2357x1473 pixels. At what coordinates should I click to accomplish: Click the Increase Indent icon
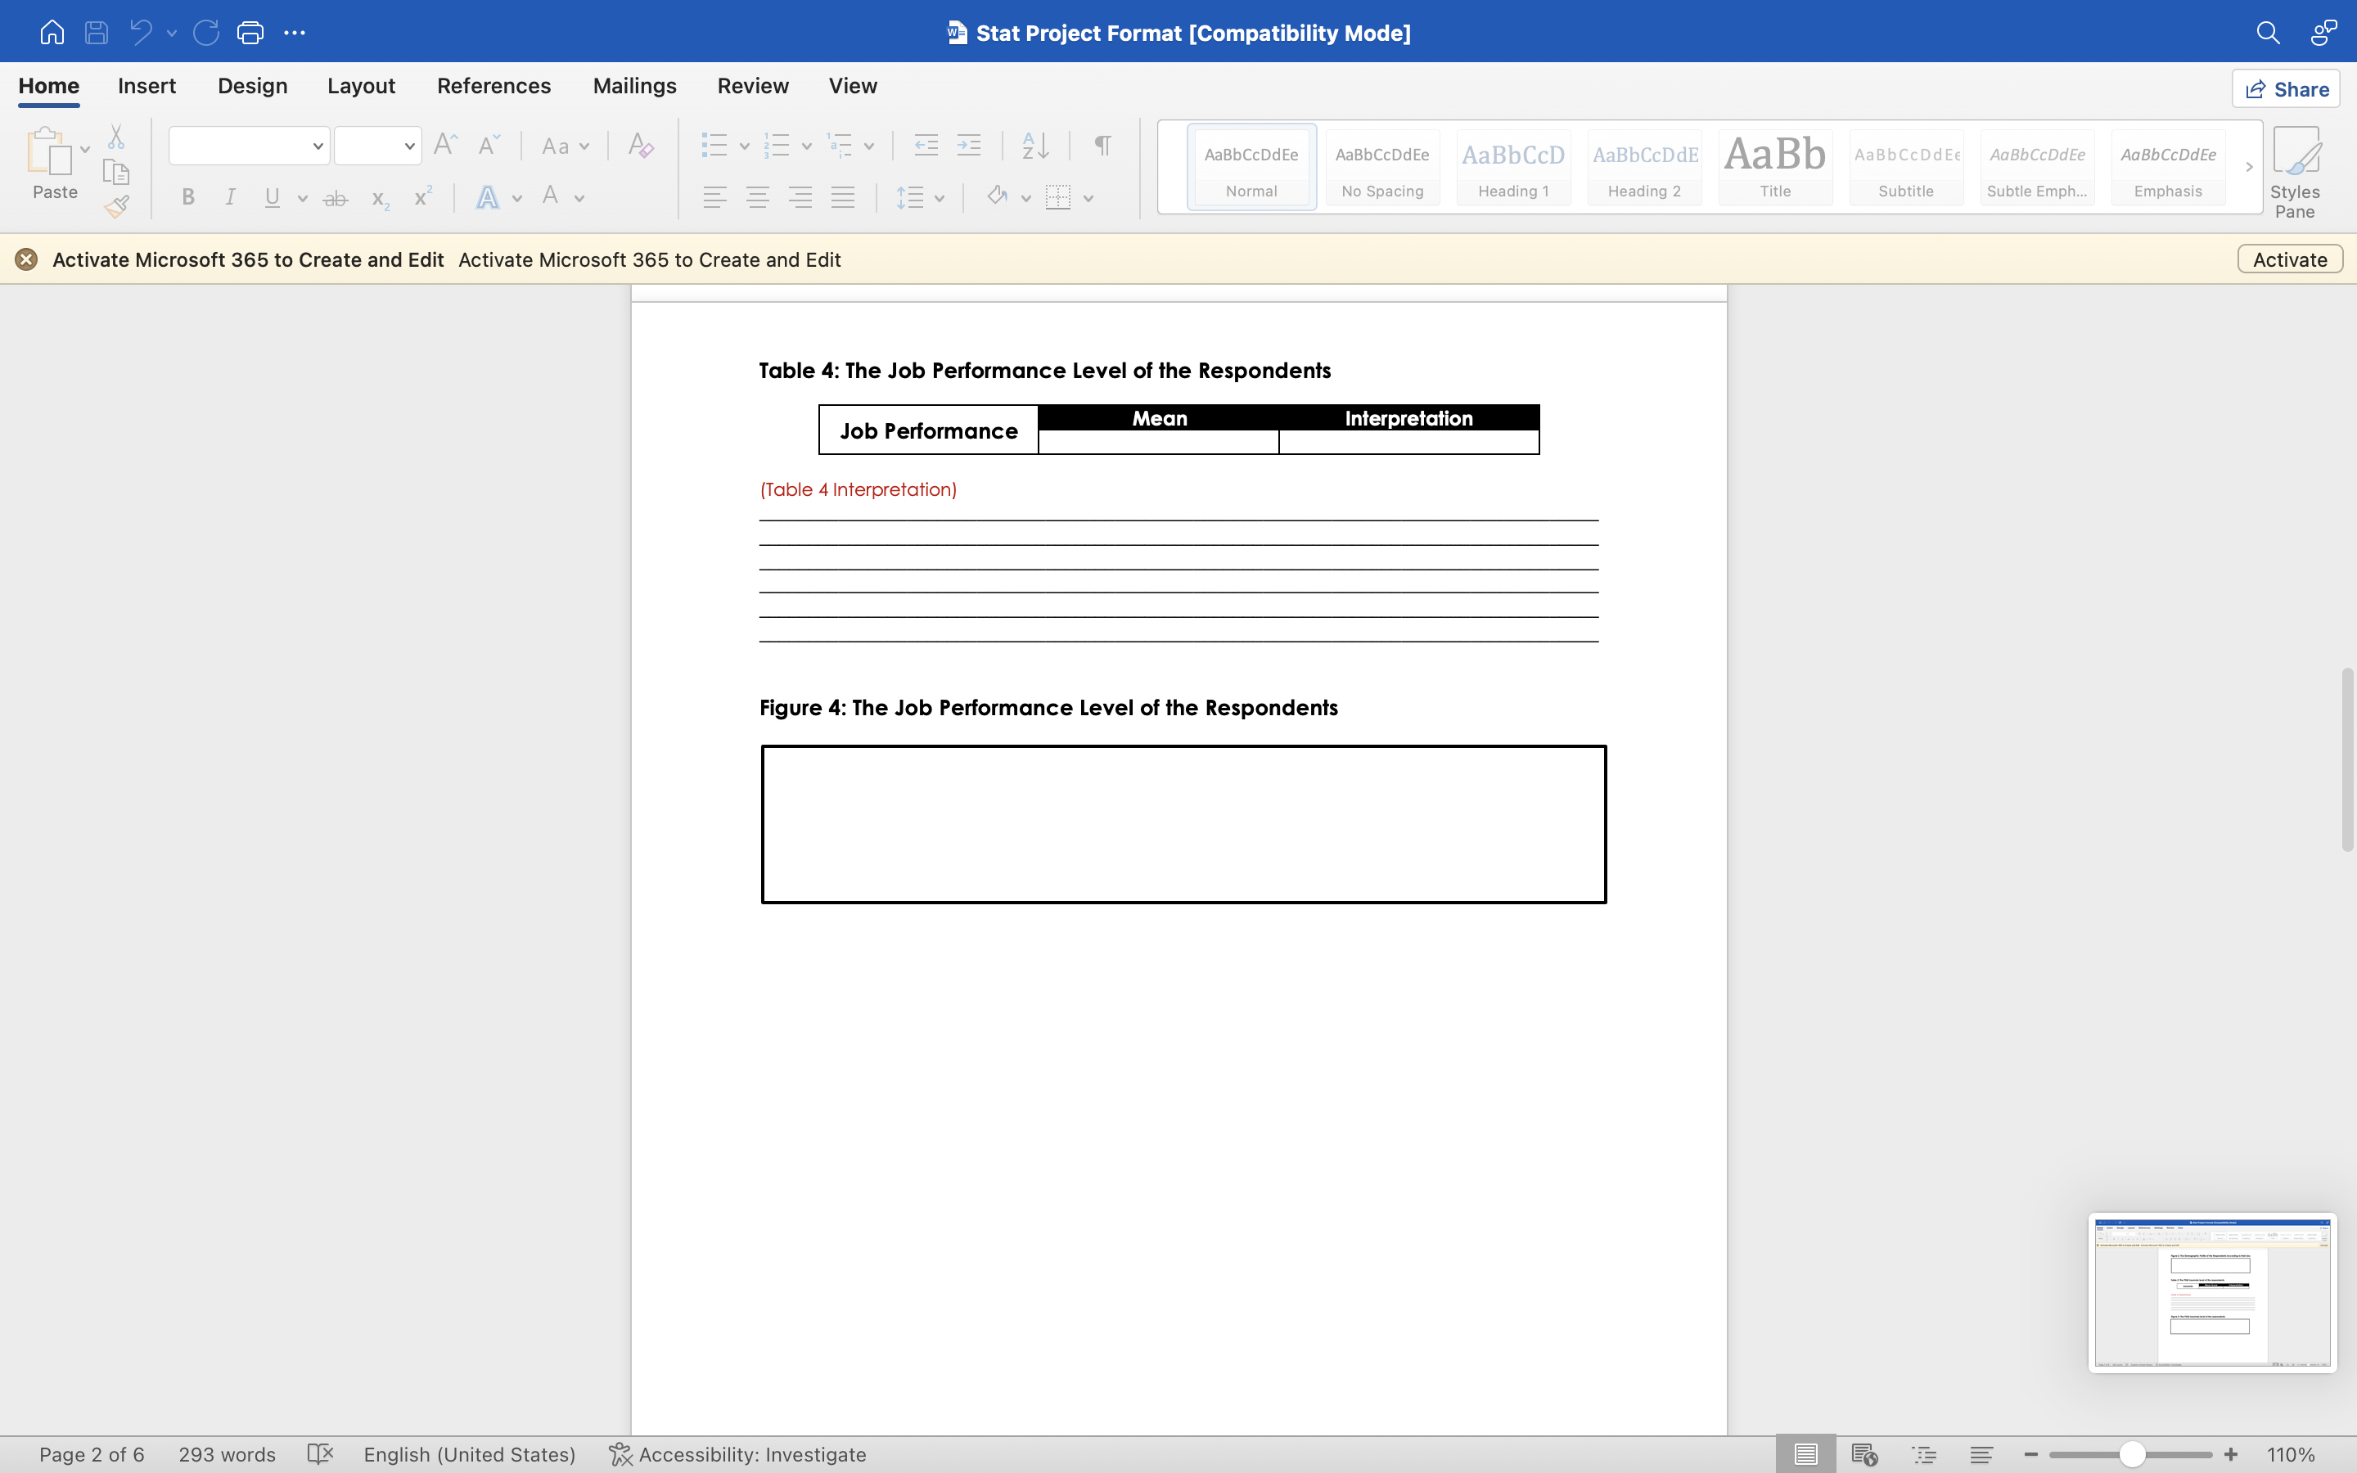pos(969,146)
